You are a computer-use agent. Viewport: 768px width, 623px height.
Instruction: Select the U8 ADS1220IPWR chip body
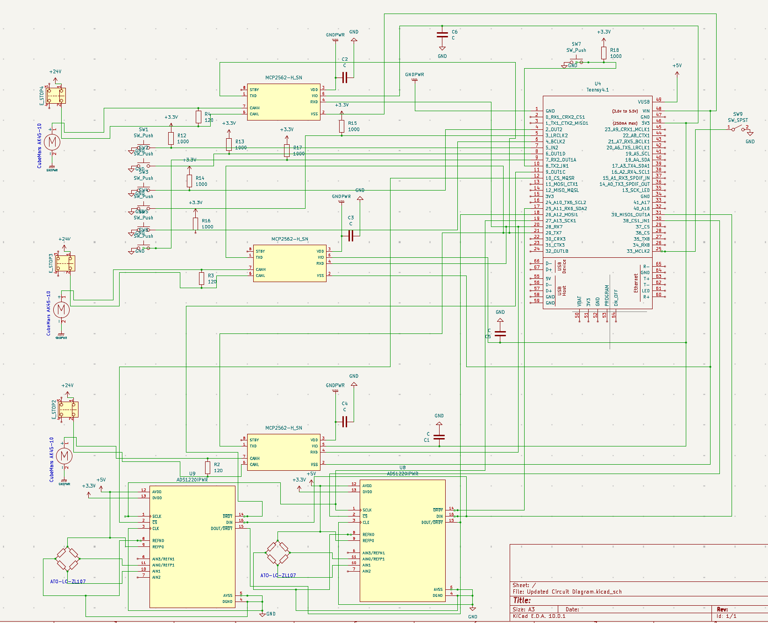(403, 541)
